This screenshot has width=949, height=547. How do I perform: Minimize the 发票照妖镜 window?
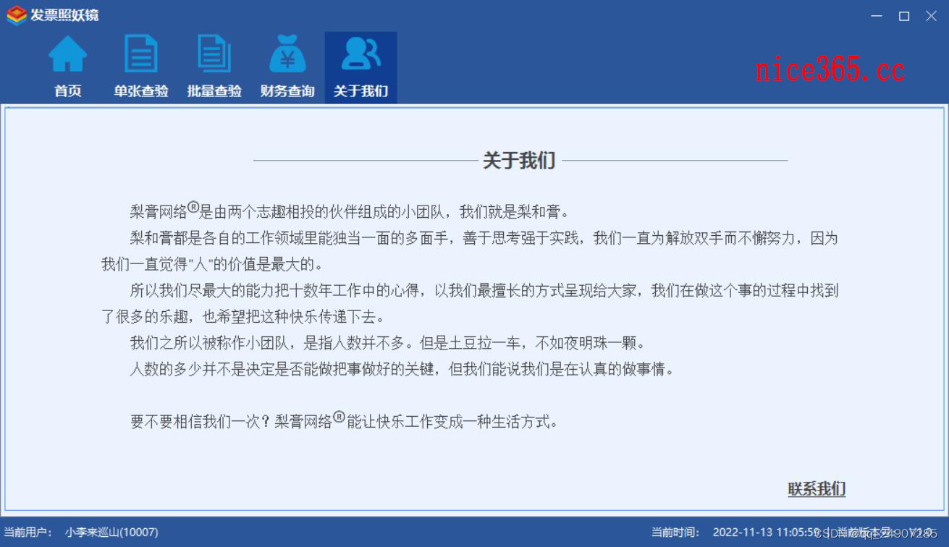(877, 16)
